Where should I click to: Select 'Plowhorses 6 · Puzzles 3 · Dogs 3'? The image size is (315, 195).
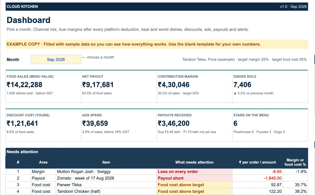tap(259, 132)
